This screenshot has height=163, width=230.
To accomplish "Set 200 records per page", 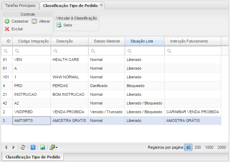I will pyautogui.click(x=198, y=147).
